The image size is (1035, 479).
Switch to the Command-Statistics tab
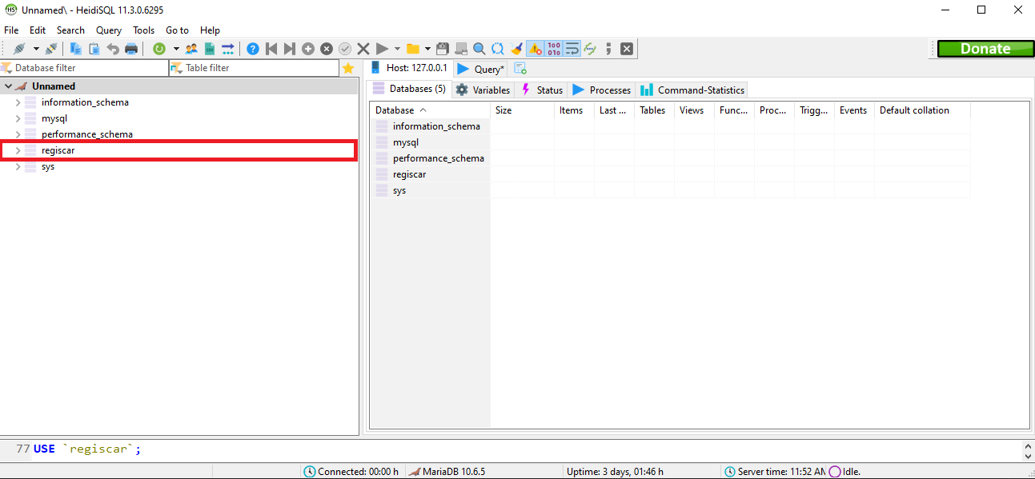[692, 90]
